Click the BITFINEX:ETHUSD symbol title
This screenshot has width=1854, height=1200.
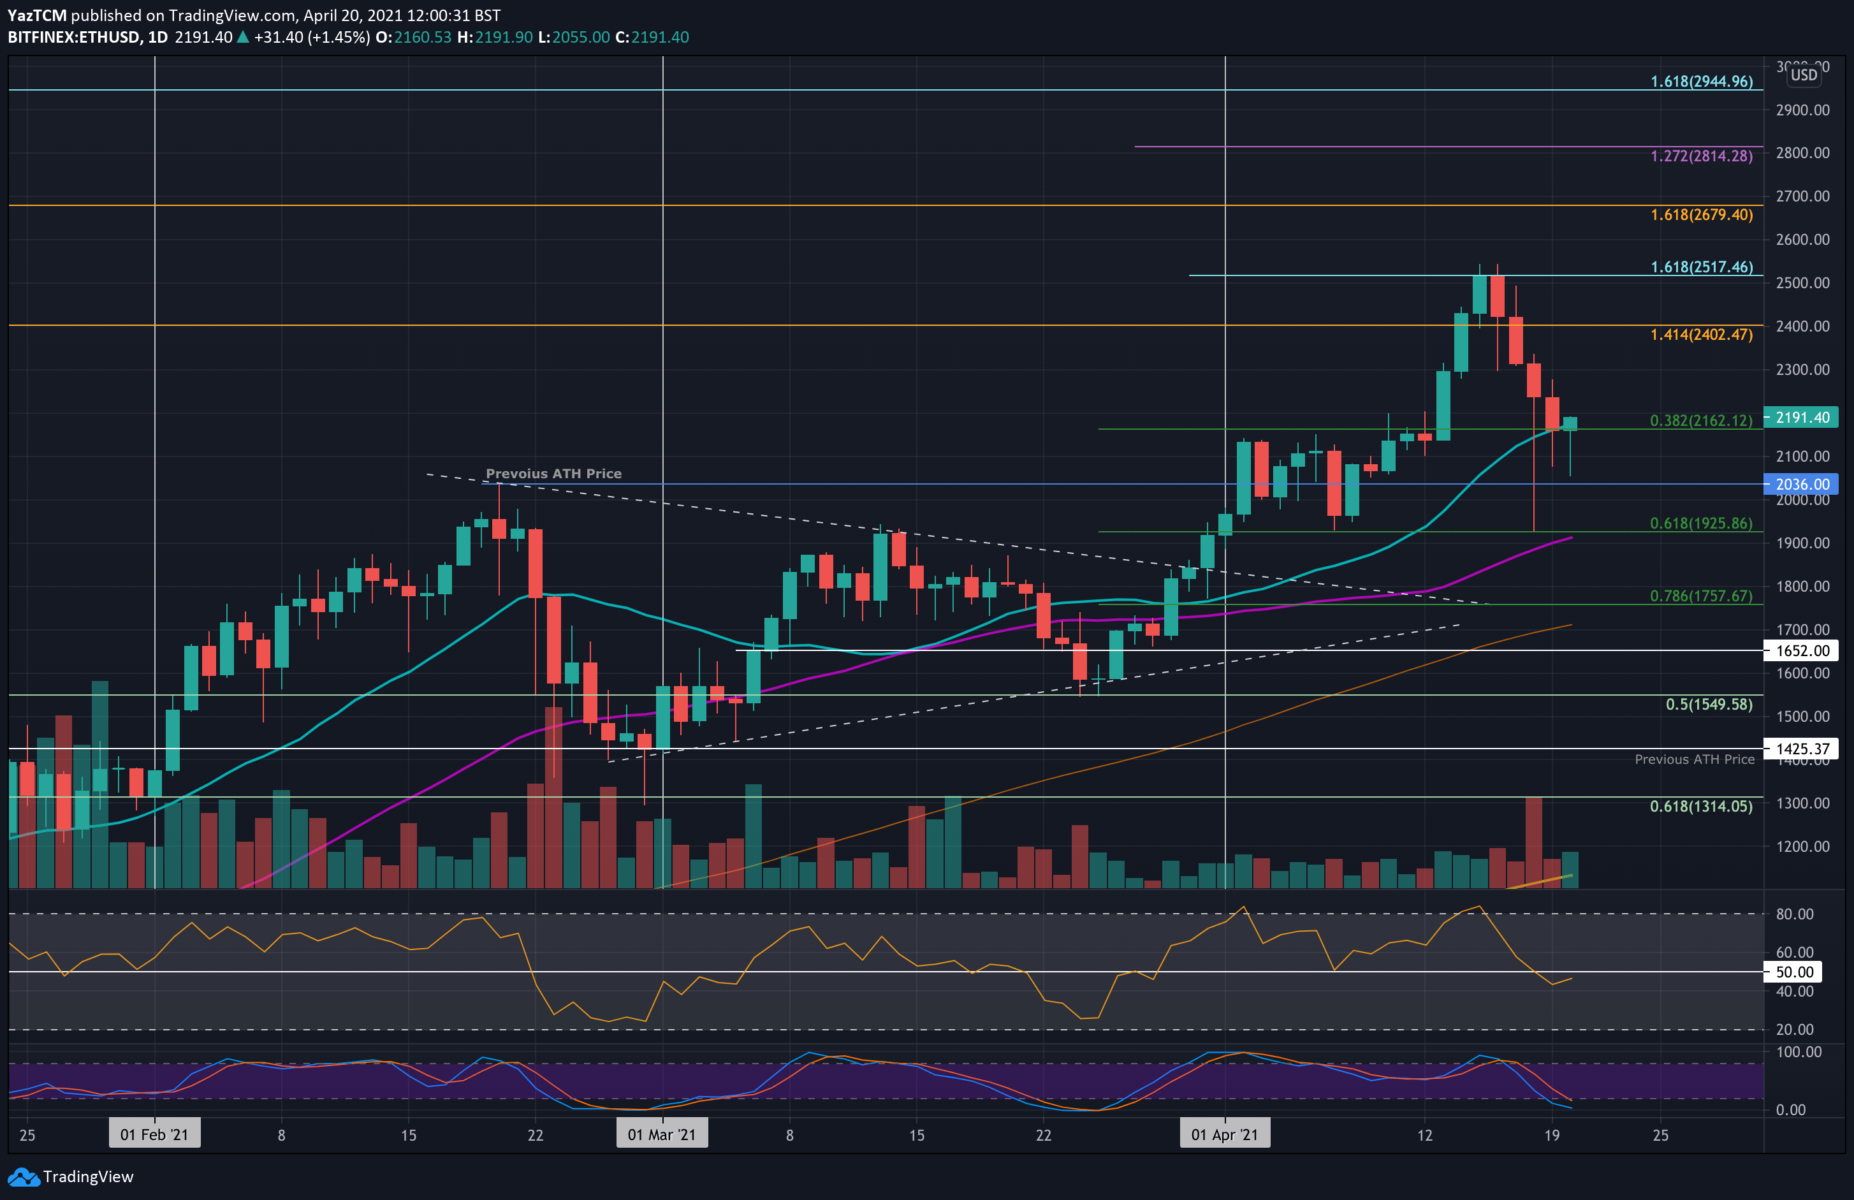(x=76, y=38)
